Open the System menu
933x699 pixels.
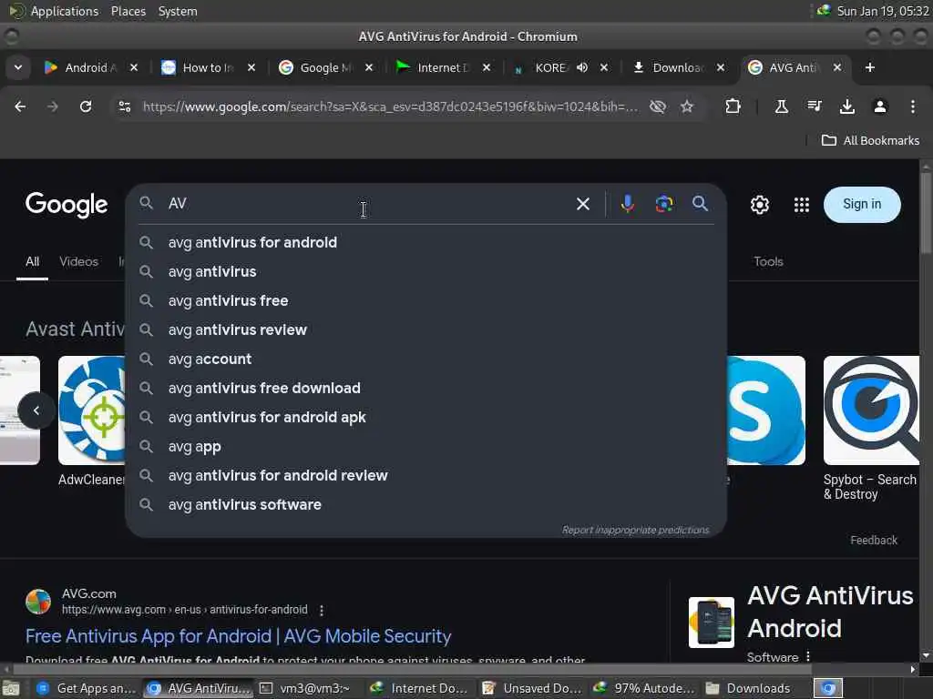tap(178, 11)
